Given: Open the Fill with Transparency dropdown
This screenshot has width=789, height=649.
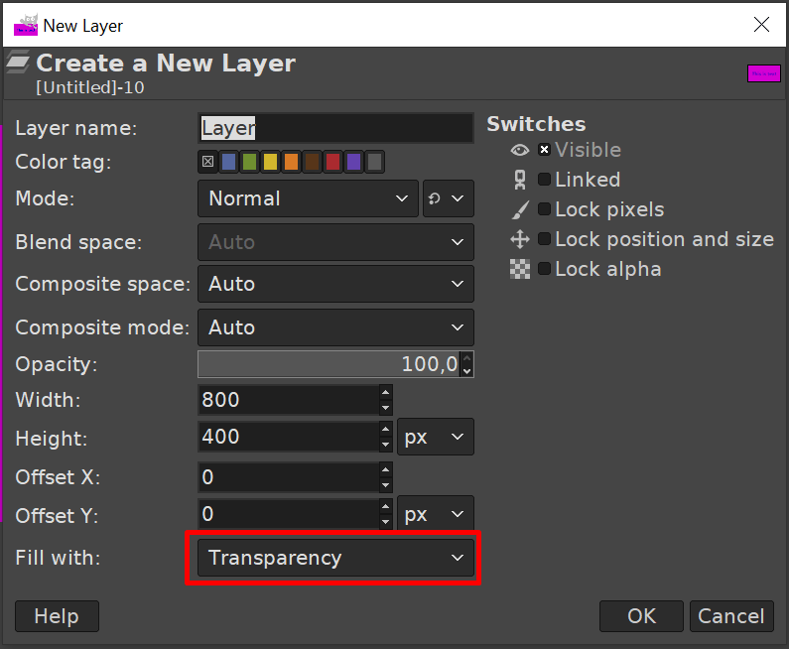Looking at the screenshot, I should tap(335, 558).
